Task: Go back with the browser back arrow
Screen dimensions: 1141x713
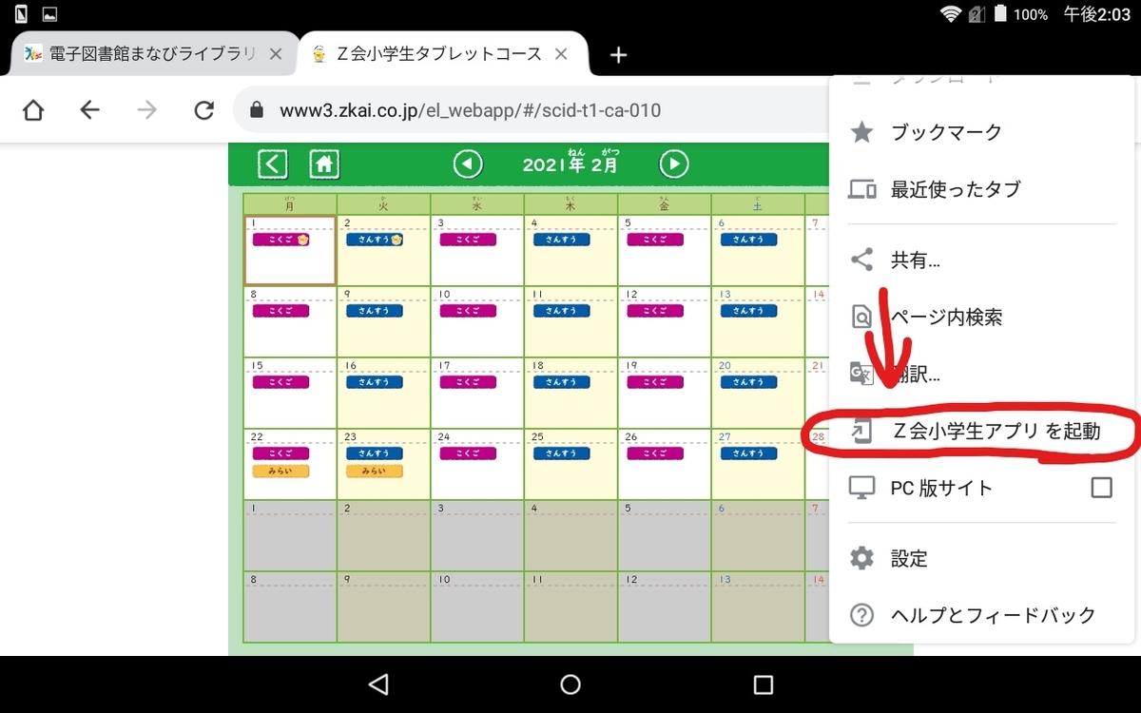Action: 89,110
